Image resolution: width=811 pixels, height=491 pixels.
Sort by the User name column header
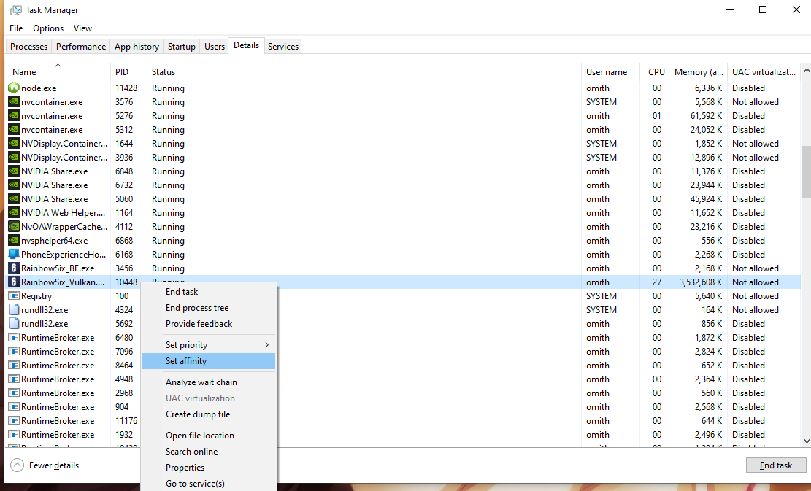(611, 71)
